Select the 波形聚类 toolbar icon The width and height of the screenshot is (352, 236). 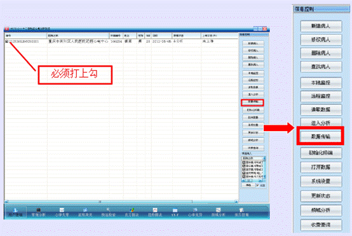(85, 212)
